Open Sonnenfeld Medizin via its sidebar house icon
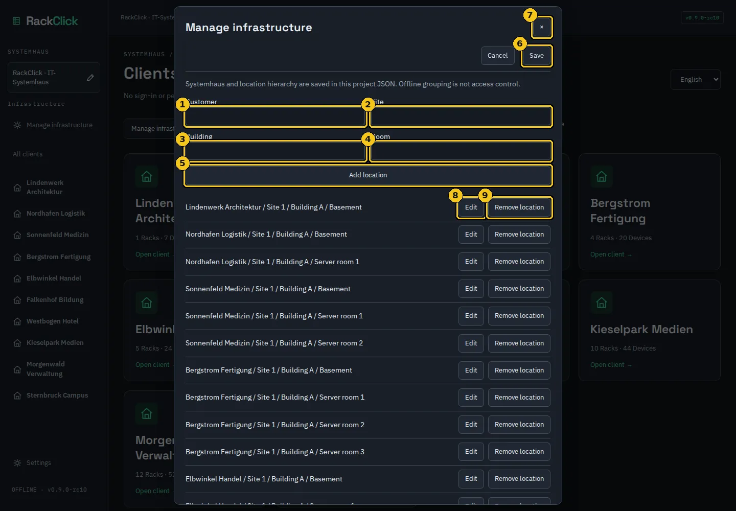Image resolution: width=736 pixels, height=511 pixels. pyautogui.click(x=17, y=235)
